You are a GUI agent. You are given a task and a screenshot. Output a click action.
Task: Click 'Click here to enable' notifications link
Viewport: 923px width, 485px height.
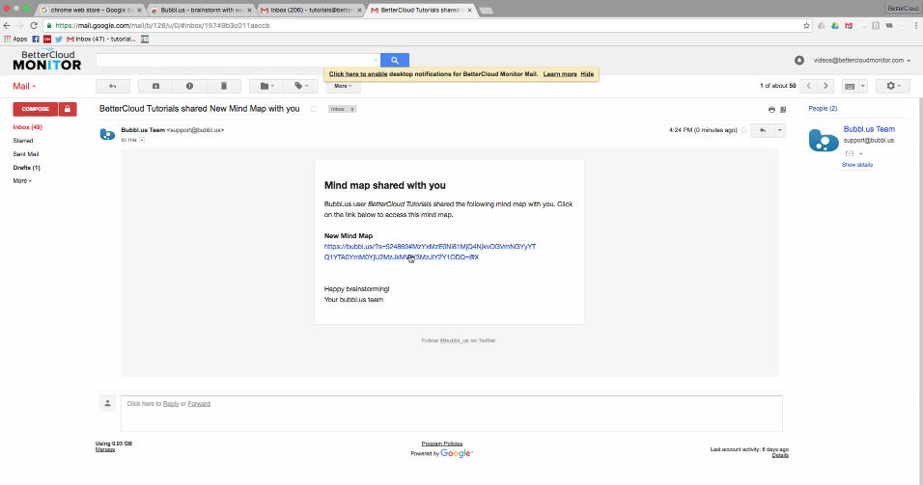(358, 74)
